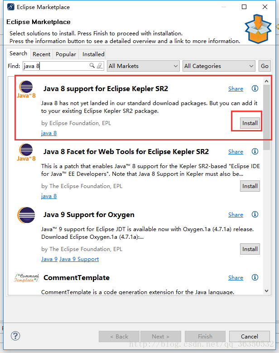The height and width of the screenshot is (353, 279).
Task: Switch to the Recent tab
Action: click(x=41, y=54)
